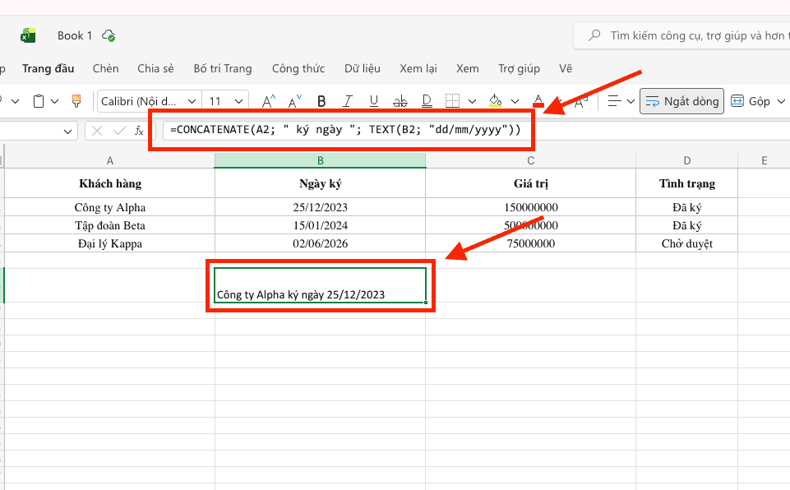Viewport: 790px width, 490px height.
Task: Click the Gộp merge cells button
Action: [751, 101]
